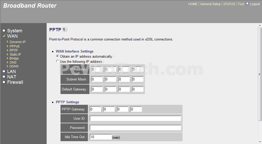
Task: Open the Firewall menu section
Action: coord(15,82)
